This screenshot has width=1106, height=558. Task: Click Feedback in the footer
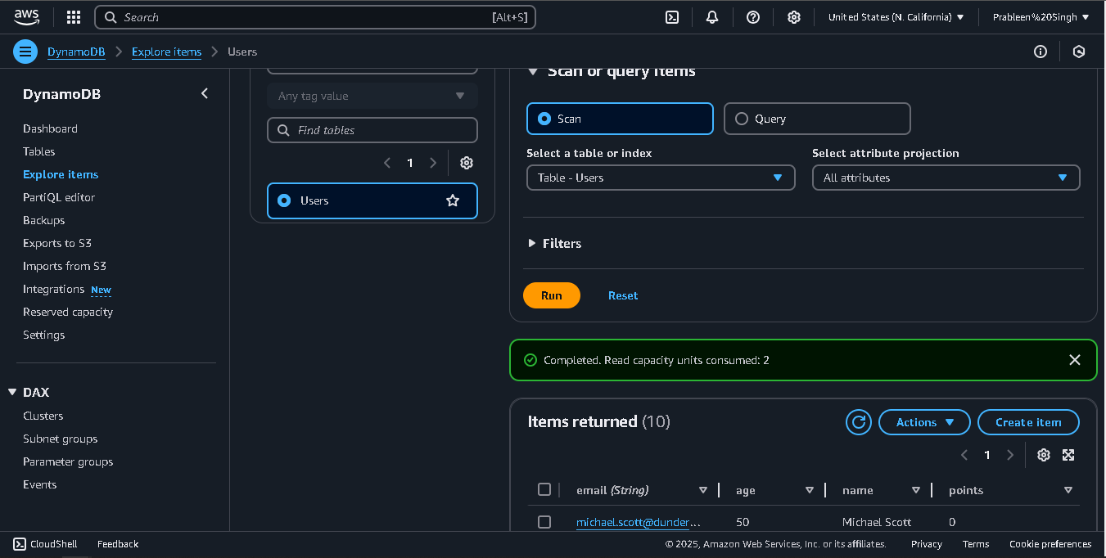point(118,544)
